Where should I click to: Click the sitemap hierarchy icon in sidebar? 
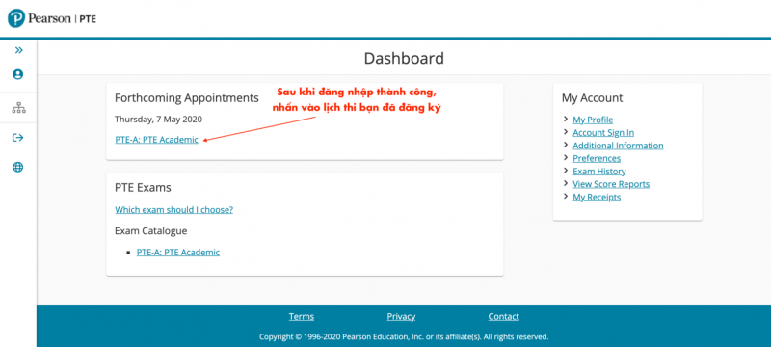coord(18,108)
